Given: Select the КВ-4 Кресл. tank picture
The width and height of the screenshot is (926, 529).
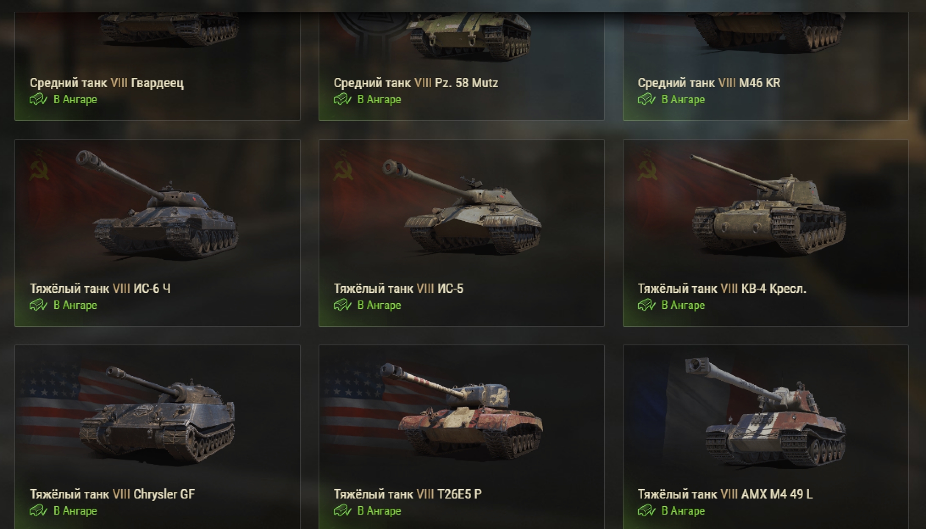Looking at the screenshot, I should click(768, 204).
